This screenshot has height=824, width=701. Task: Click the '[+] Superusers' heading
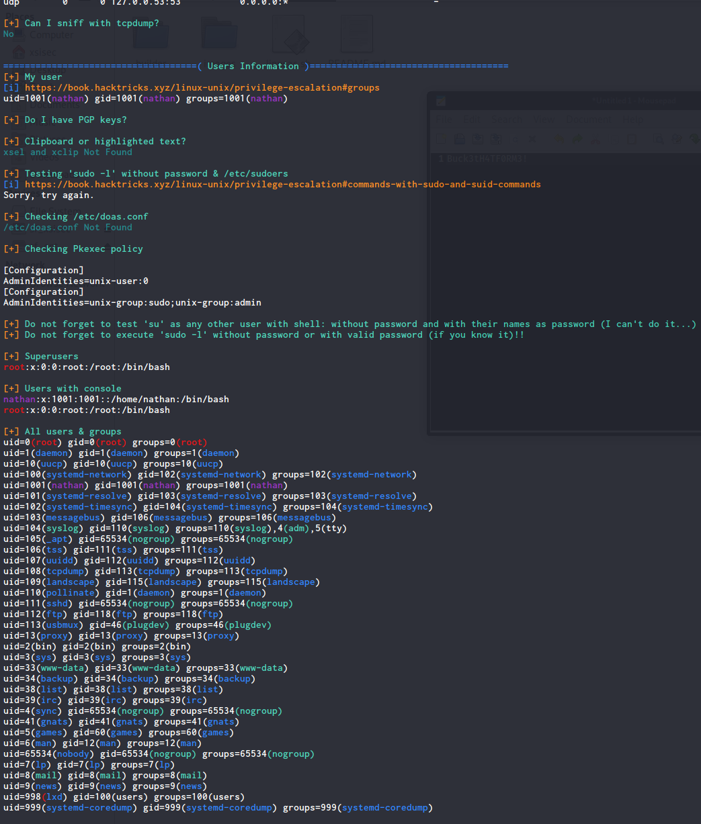41,357
